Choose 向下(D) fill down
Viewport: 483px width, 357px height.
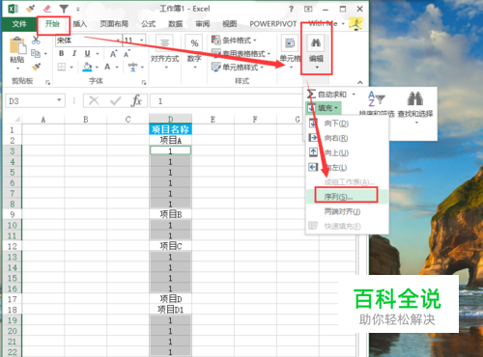coord(347,124)
